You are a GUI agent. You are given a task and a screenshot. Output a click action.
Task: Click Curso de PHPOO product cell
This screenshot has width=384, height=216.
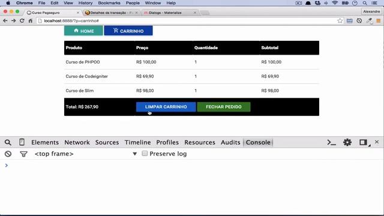[83, 62]
